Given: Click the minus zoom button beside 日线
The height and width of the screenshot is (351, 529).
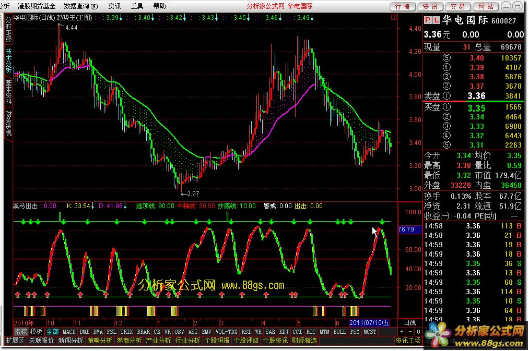Looking at the screenshot, I should (x=410, y=332).
